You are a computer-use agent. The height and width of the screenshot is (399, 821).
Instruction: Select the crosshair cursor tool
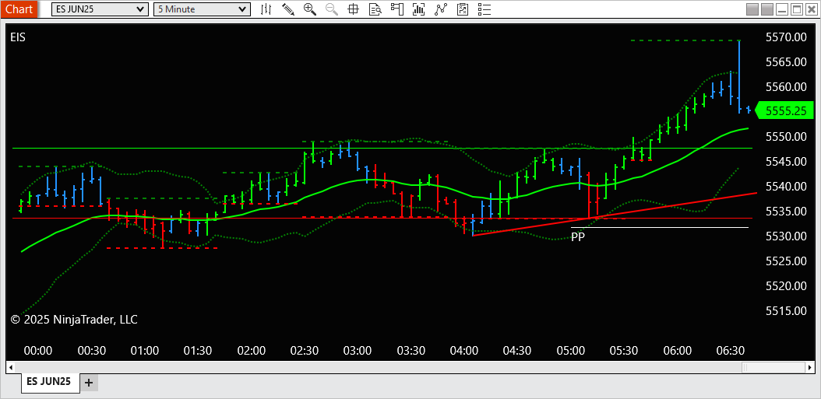point(354,9)
